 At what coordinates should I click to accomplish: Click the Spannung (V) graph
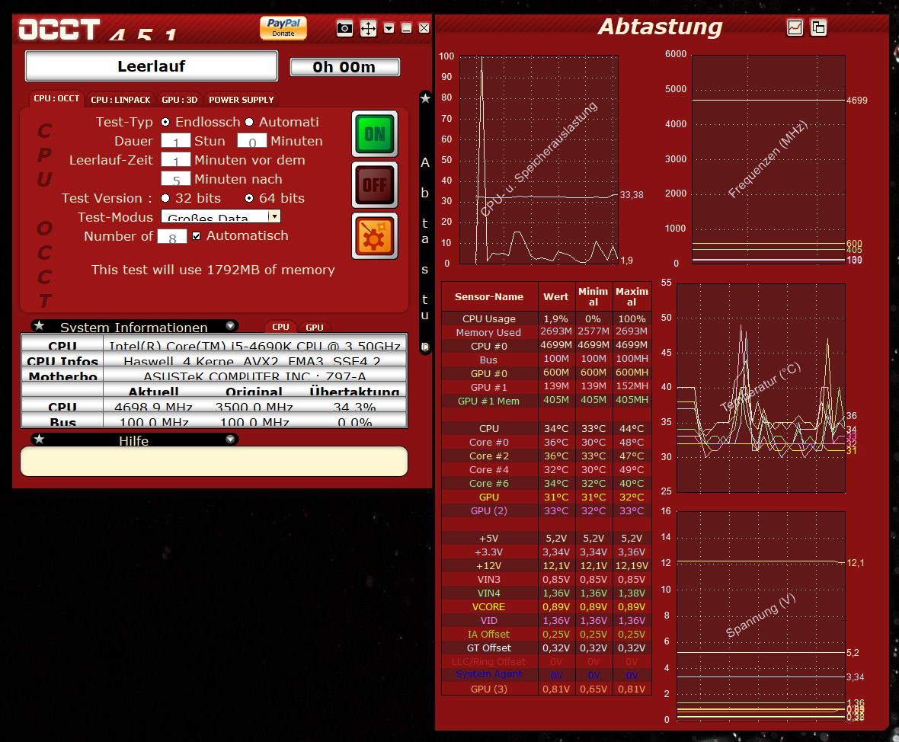pyautogui.click(x=761, y=616)
